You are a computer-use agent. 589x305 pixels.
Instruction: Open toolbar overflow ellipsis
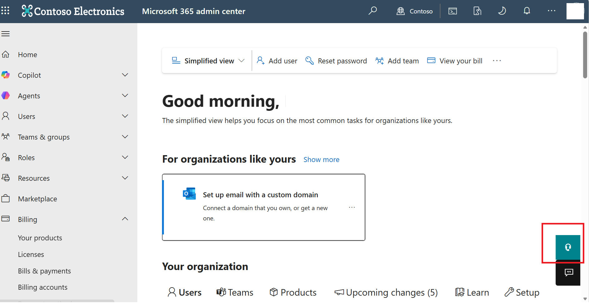tap(497, 61)
